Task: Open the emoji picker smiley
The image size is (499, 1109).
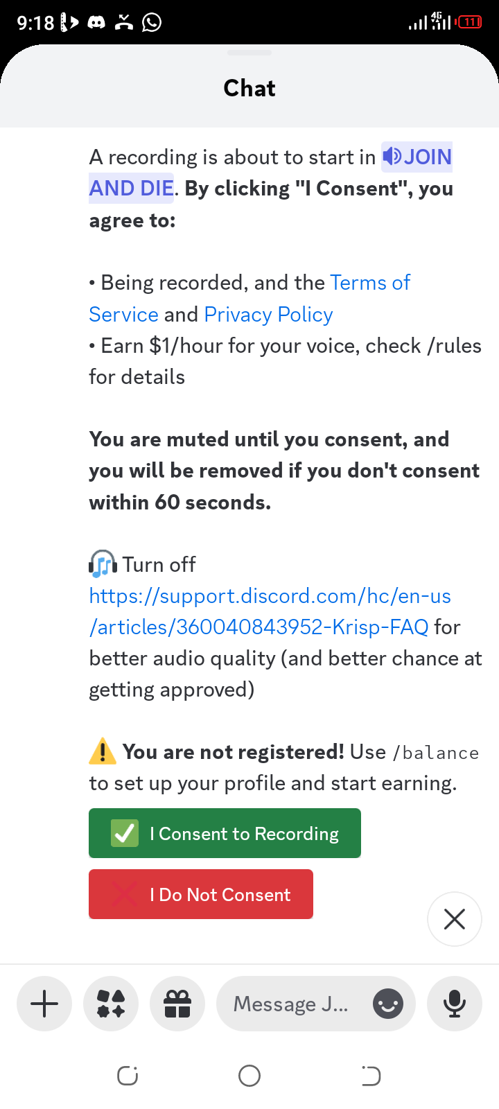Action: (388, 1004)
